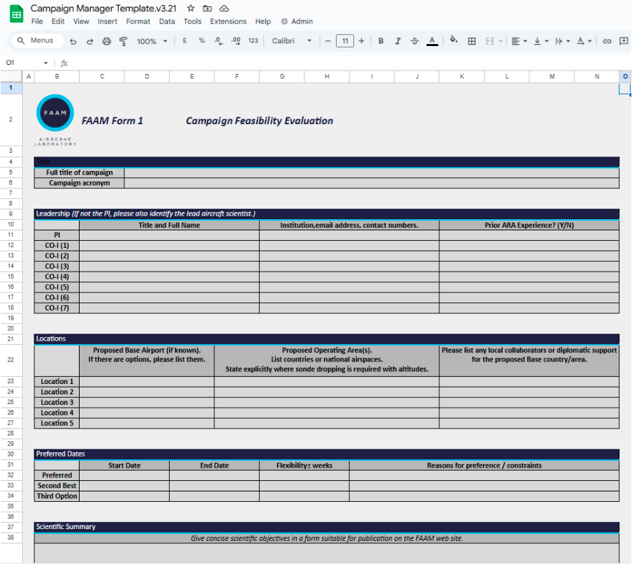Click the increase font size plus button

coord(361,41)
